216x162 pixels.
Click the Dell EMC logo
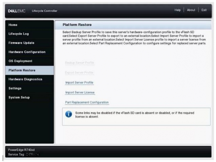pos(17,11)
